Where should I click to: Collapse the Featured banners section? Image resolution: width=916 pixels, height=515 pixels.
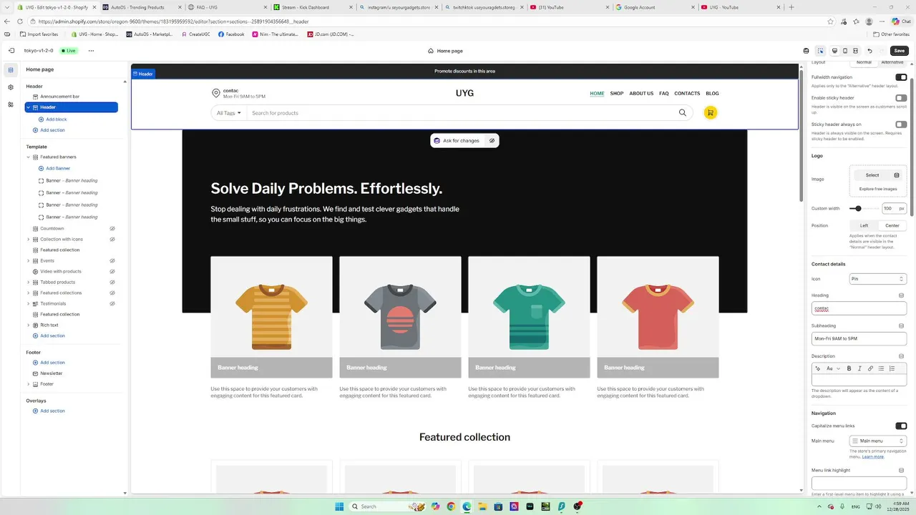point(29,157)
